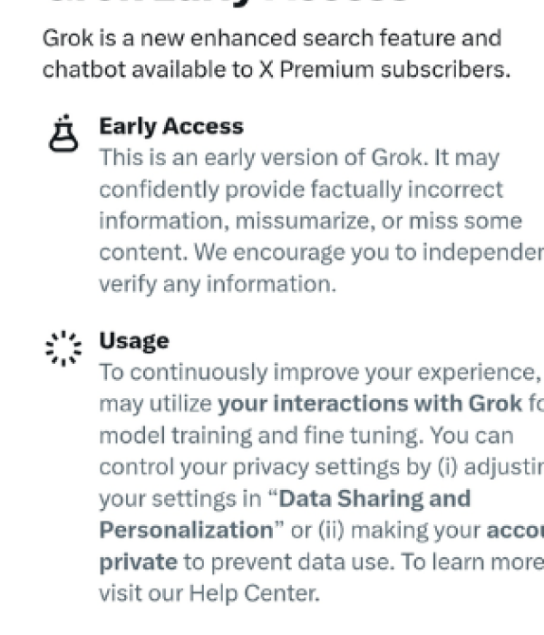
Task: Click the bold word "private"
Action: pyautogui.click(x=138, y=562)
